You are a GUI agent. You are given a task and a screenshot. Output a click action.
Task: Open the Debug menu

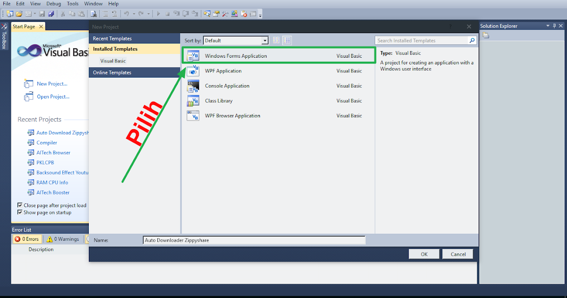53,3
